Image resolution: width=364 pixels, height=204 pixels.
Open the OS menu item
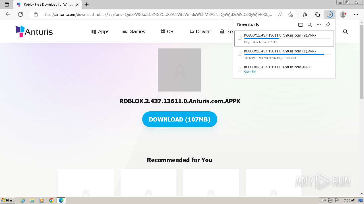(167, 31)
